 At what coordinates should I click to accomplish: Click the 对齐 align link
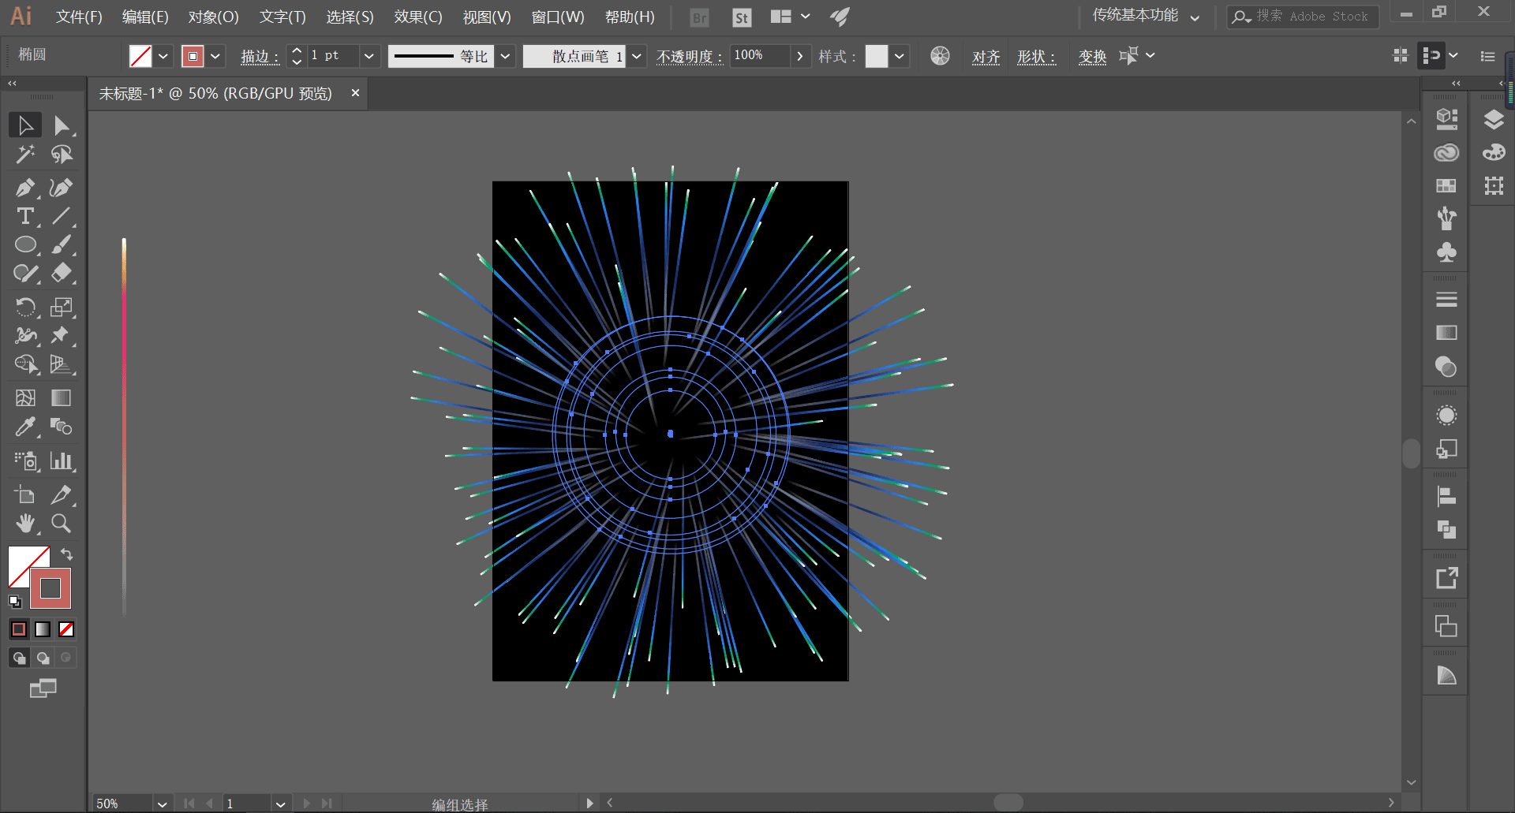point(986,57)
